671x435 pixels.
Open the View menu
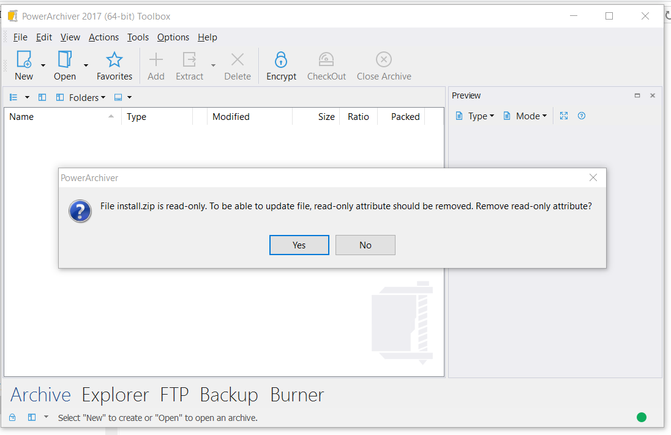tap(70, 37)
